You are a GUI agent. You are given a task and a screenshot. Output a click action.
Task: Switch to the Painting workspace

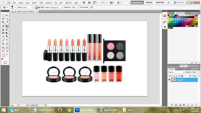click(x=160, y=3)
